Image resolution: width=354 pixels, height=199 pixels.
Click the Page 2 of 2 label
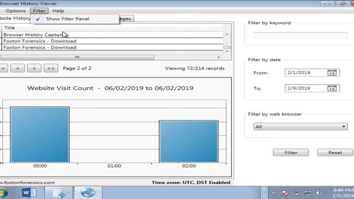(x=77, y=69)
